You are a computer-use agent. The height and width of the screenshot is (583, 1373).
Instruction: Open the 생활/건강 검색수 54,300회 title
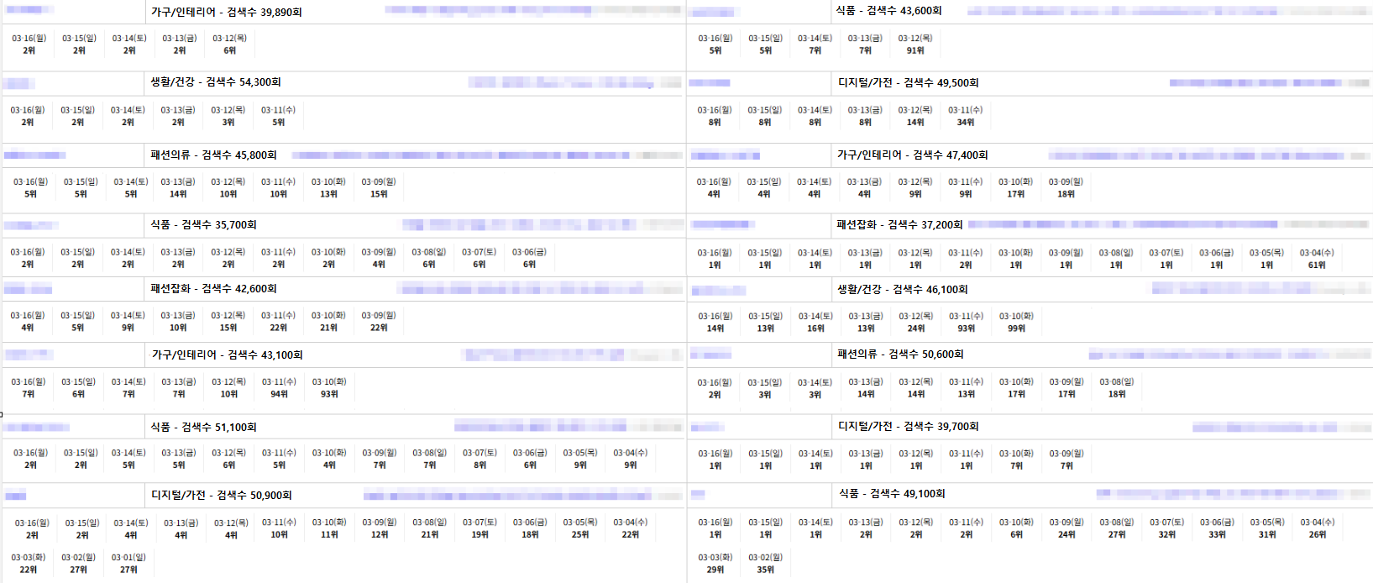pos(216,81)
